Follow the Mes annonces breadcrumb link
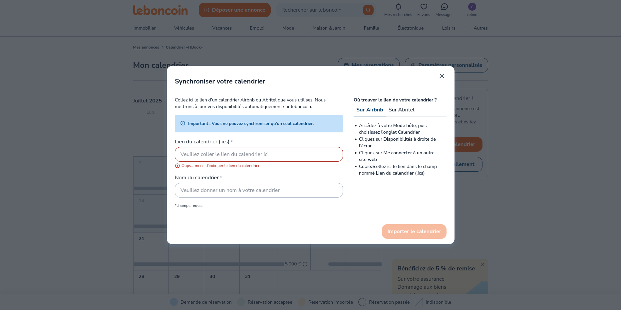The width and height of the screenshot is (621, 310). pos(146,47)
